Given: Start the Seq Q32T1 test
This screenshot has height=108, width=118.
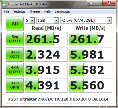Looking at the screenshot, I should pos(15,39).
